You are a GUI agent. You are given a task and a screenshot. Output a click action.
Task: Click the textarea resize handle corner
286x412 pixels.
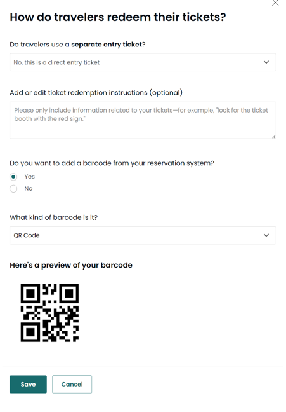point(274,136)
